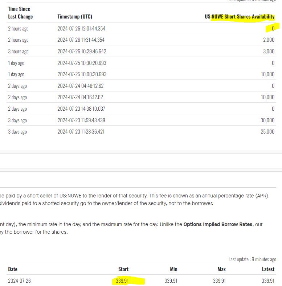The width and height of the screenshot is (282, 286).
Task: Click '3 days ago' in the 11:28:36.421 row
Action: [x=17, y=131]
